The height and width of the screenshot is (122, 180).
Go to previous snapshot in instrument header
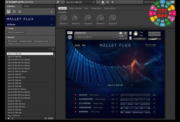coord(114,37)
